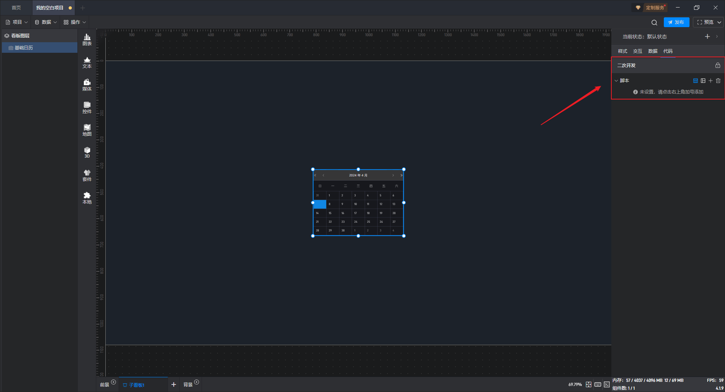
Task: Open the 套件 kit components panel
Action: tap(87, 175)
